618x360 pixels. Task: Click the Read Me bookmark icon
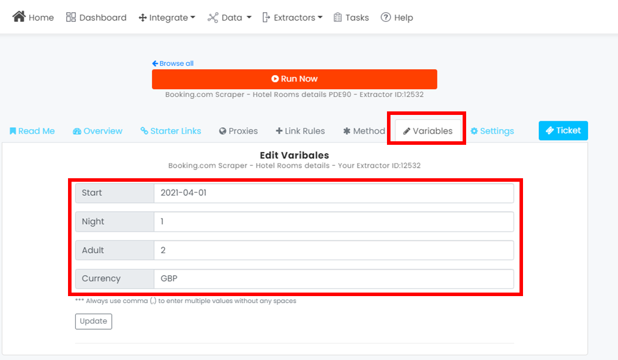click(x=13, y=131)
